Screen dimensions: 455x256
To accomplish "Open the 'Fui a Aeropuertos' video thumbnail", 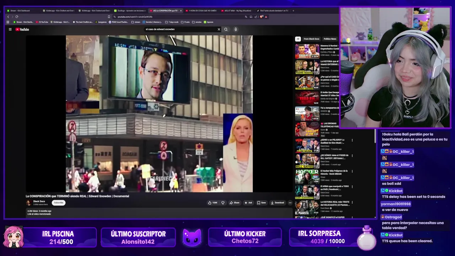I will (x=307, y=113).
